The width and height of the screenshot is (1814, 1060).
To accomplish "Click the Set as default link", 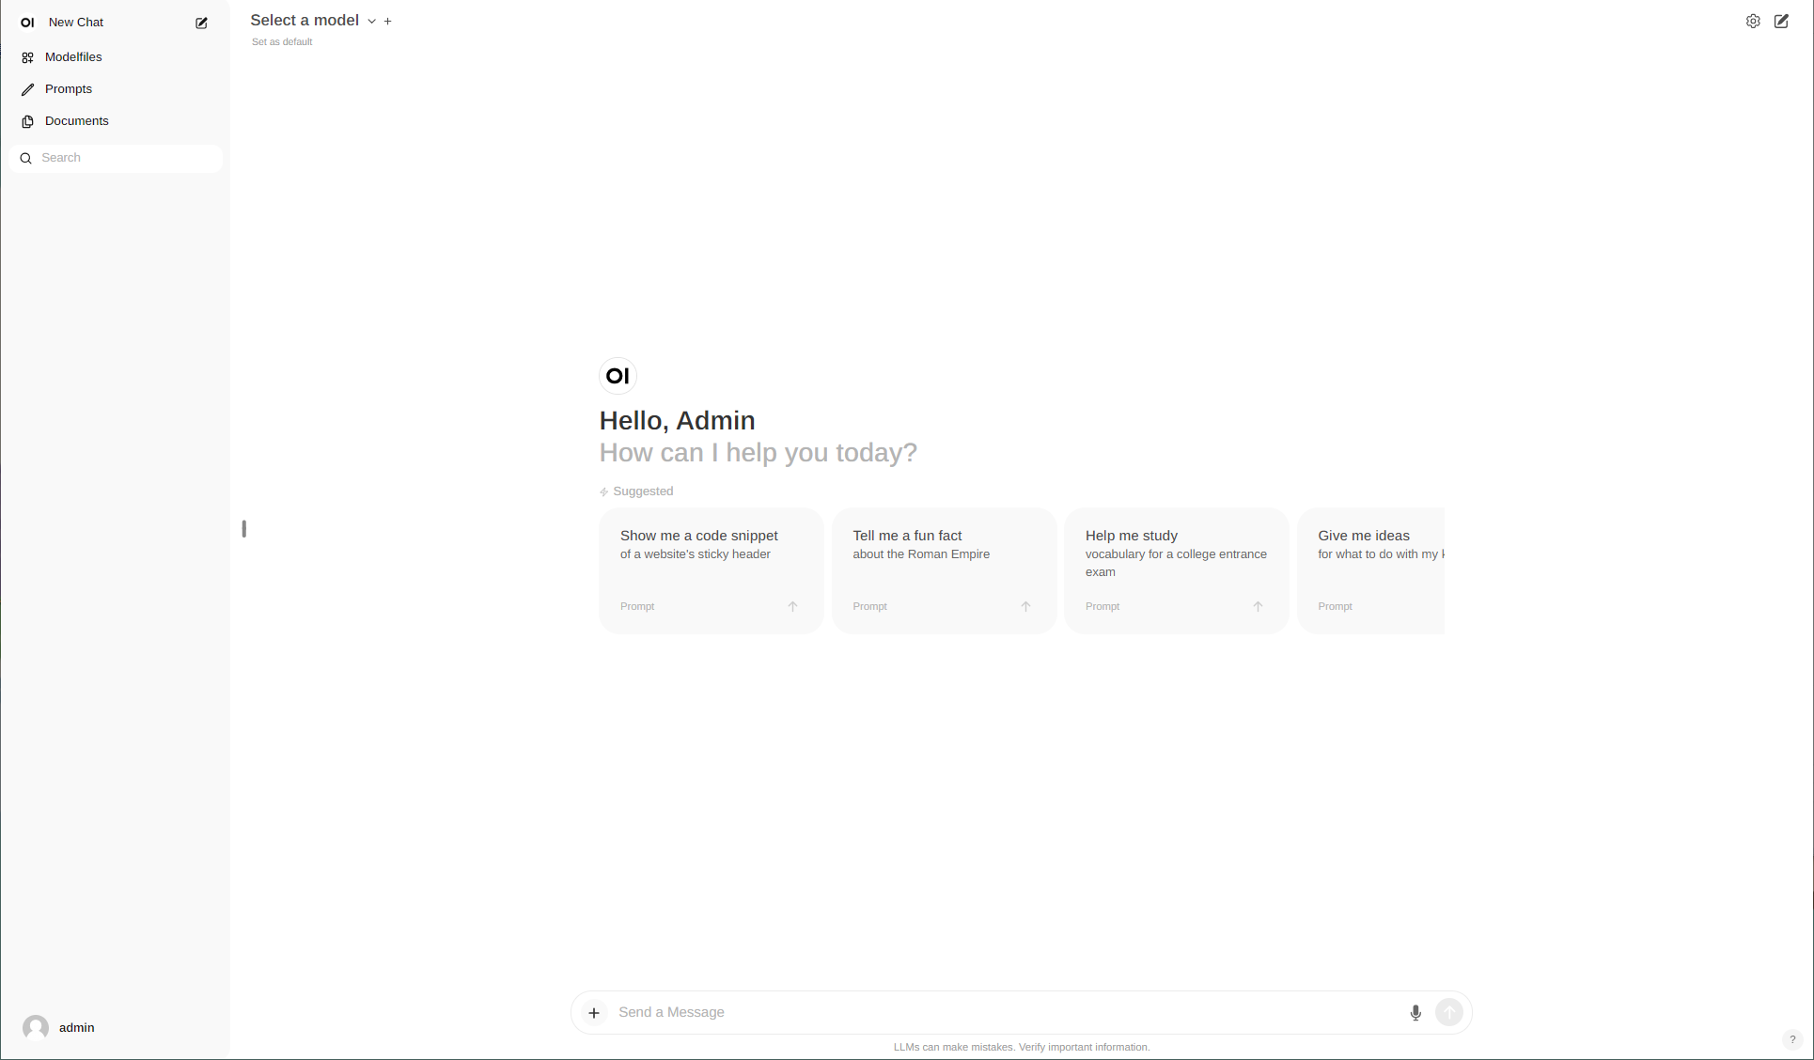I will click(x=282, y=41).
